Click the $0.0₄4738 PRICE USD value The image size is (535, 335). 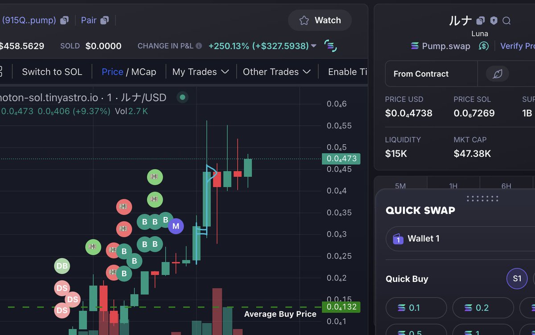point(409,113)
